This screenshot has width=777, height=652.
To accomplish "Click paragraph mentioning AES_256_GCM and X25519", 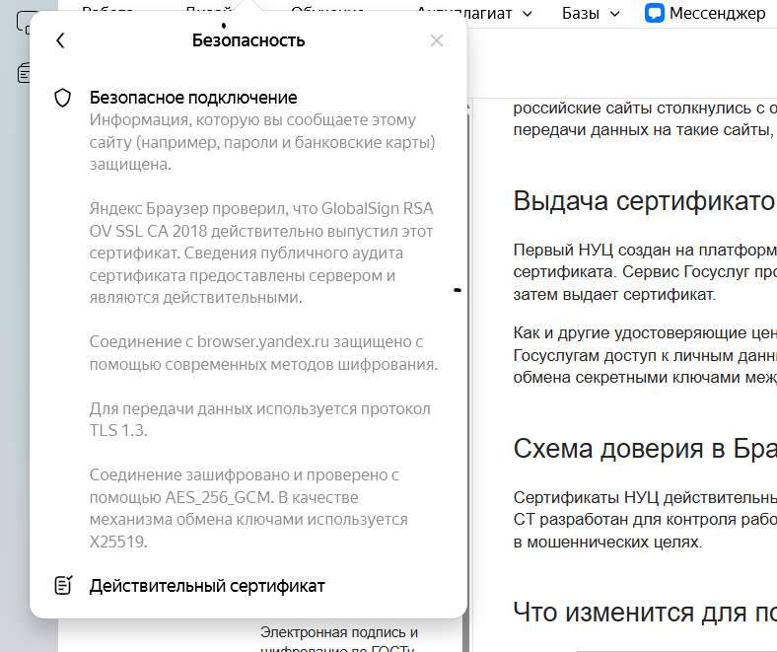I will click(248, 508).
